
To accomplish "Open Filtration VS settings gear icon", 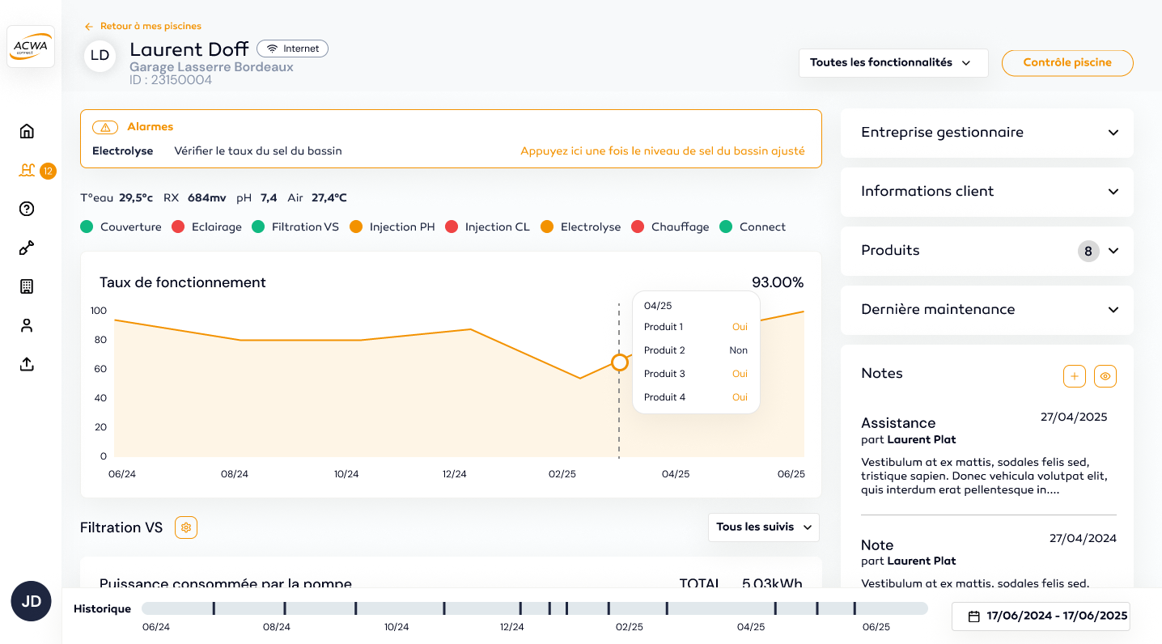I will click(x=186, y=527).
